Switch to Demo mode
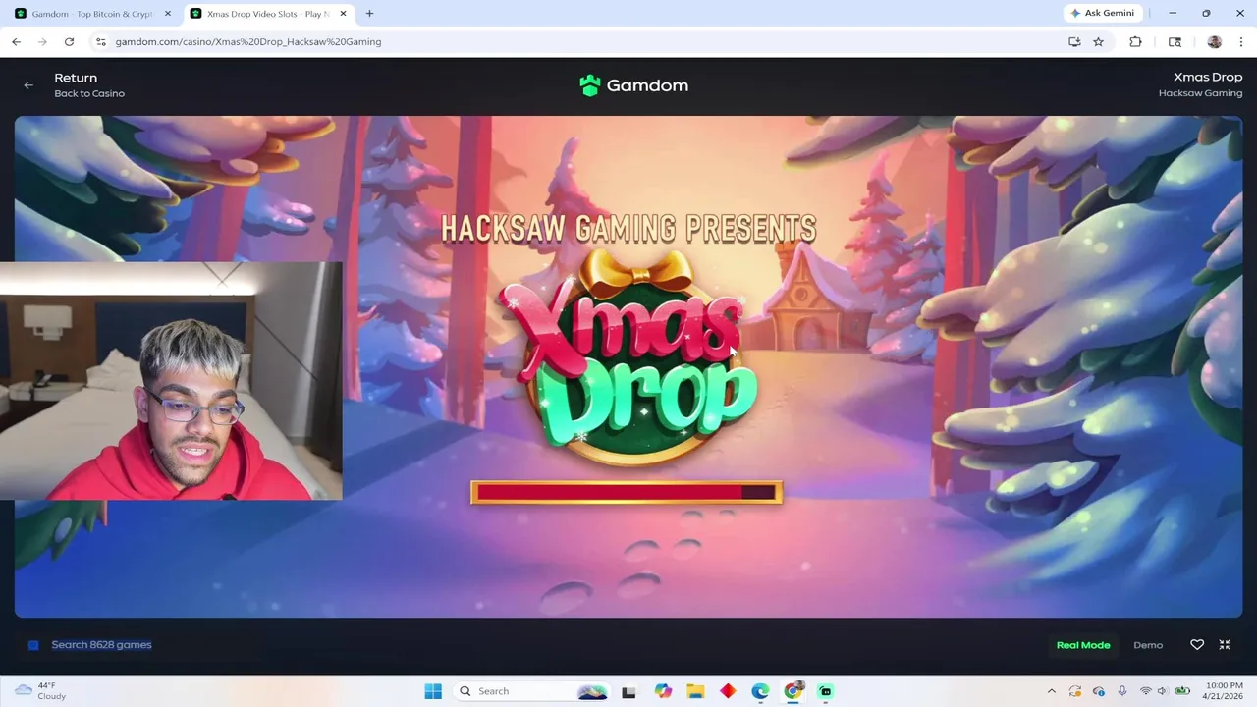This screenshot has height=707, width=1257. point(1148,645)
